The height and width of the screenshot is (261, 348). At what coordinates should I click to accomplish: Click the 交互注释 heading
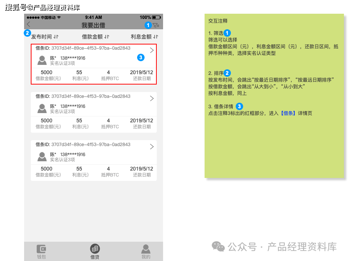(x=218, y=21)
